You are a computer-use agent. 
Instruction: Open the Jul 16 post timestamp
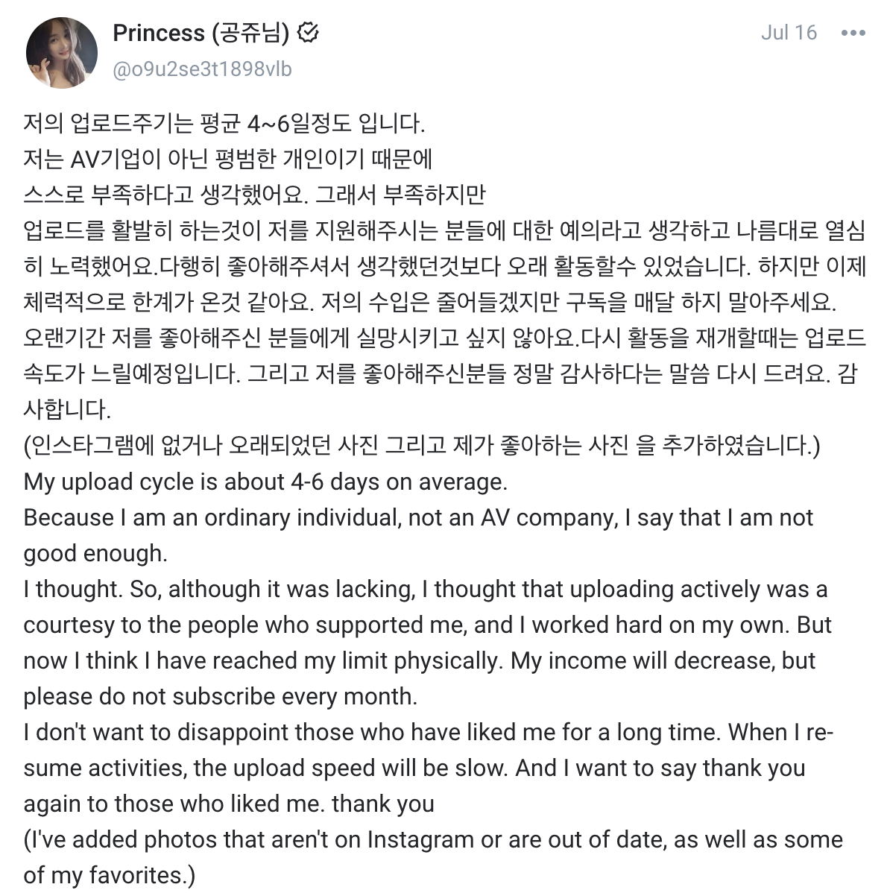789,33
